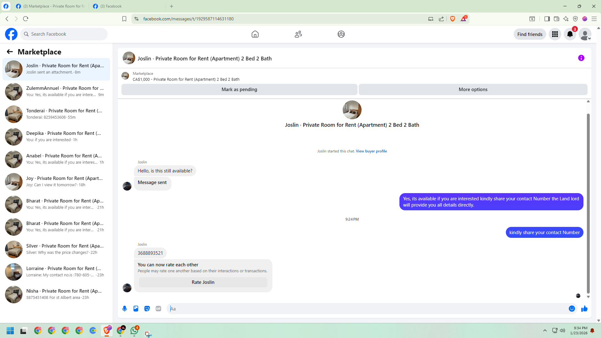Screen dimensions: 601x338
Task: Open the sticker picker icon
Action: (x=147, y=309)
